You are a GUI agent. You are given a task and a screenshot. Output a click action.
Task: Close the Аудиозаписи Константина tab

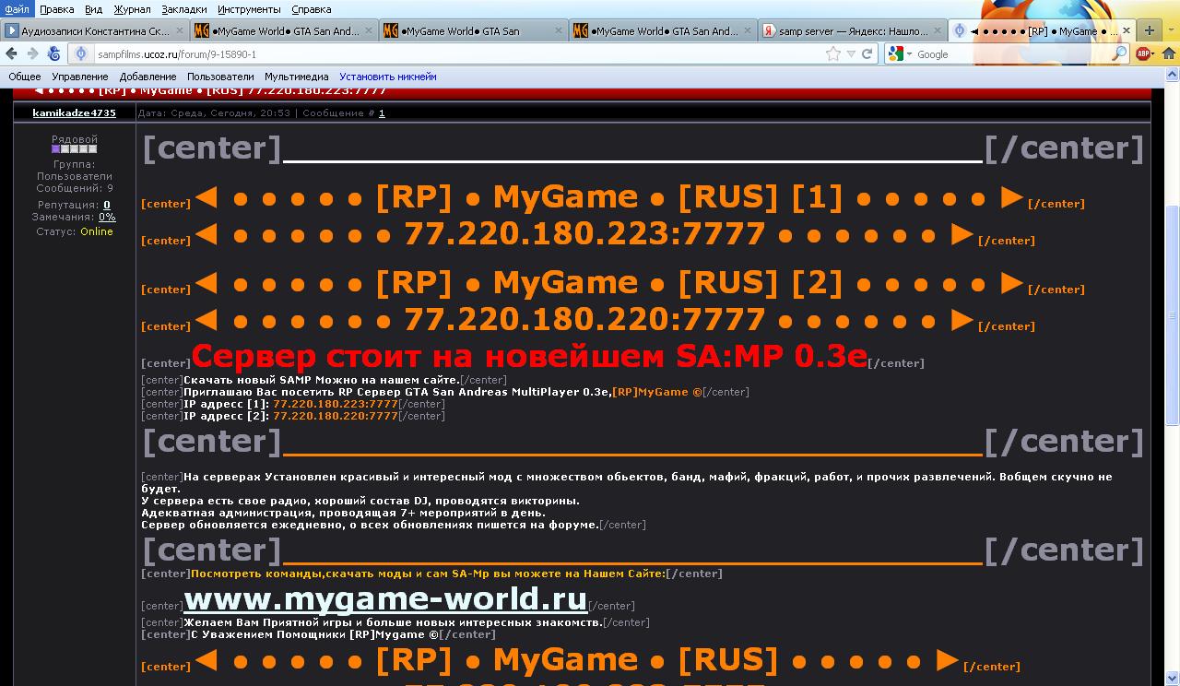[x=179, y=30]
